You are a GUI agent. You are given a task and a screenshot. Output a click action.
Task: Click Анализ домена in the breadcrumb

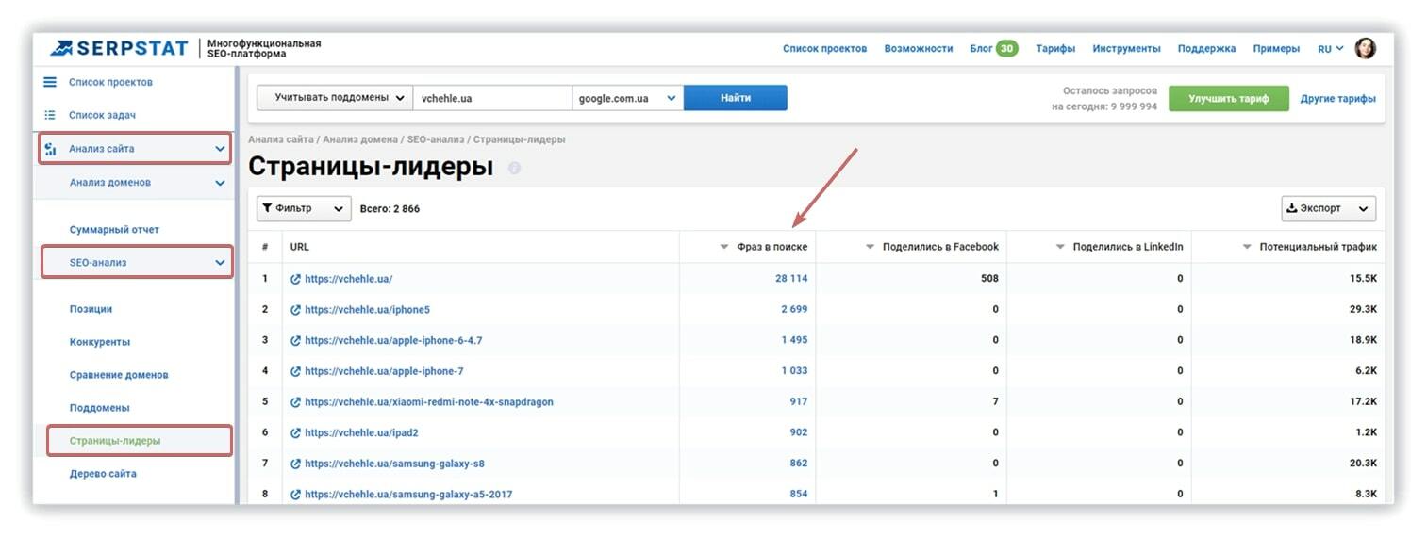[x=362, y=139]
